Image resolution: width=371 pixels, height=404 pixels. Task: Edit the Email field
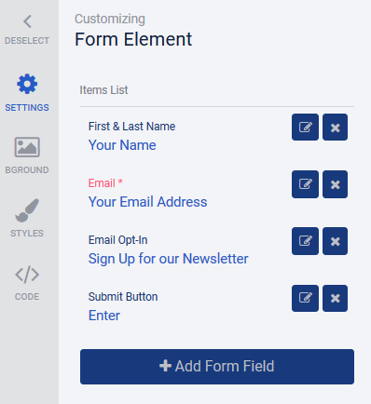305,184
